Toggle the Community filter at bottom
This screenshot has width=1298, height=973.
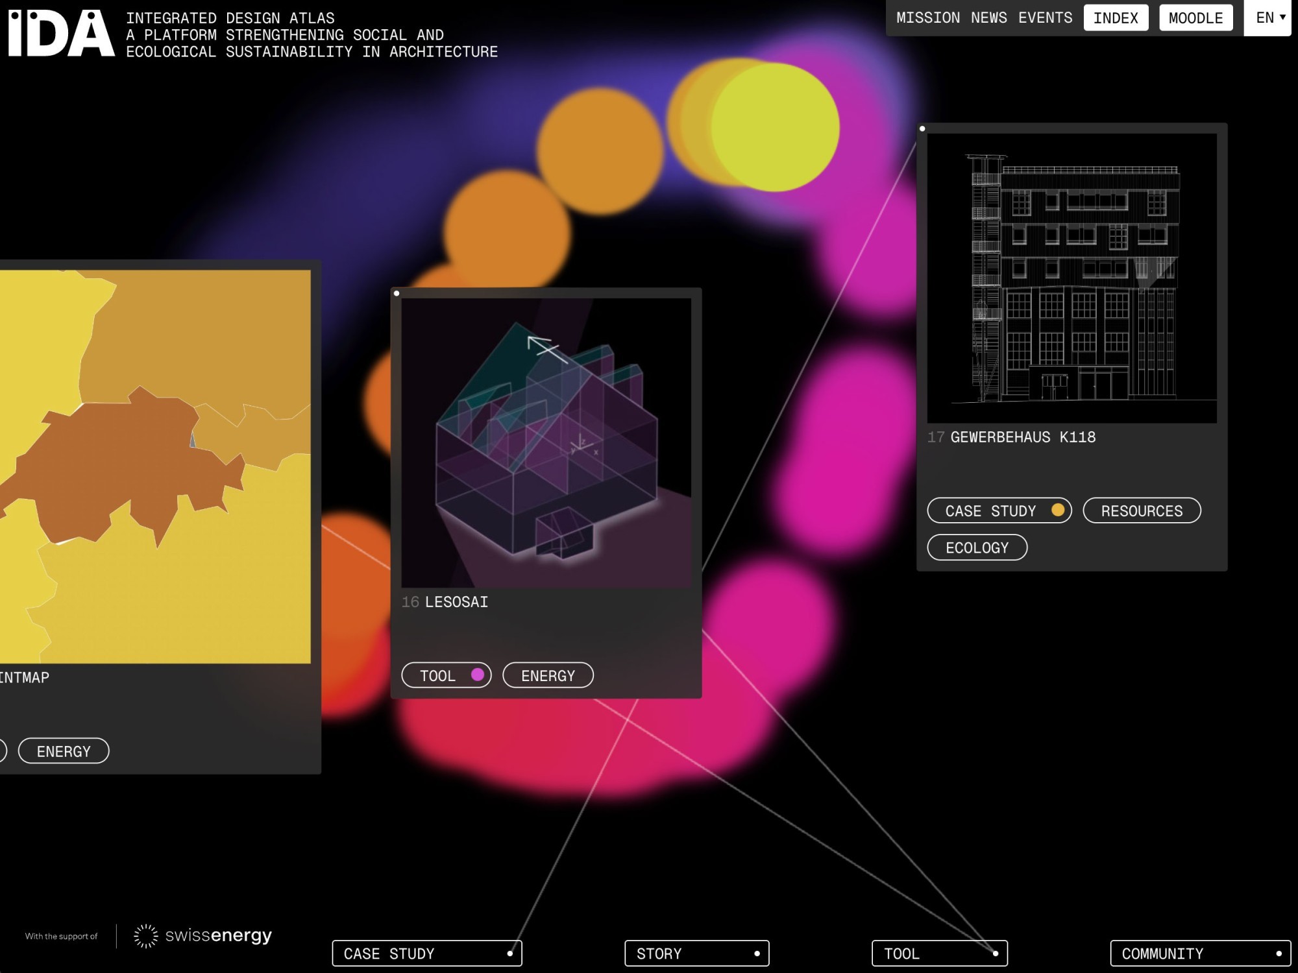click(x=1201, y=954)
